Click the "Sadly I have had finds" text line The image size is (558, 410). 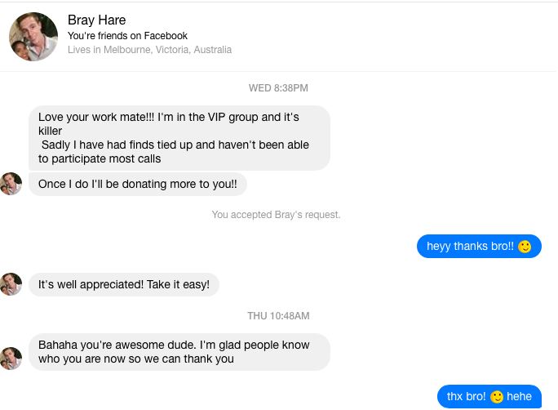[x=175, y=145]
